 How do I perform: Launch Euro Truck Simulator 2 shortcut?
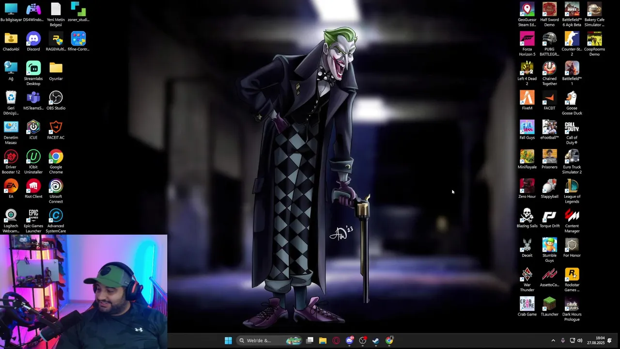pyautogui.click(x=572, y=162)
